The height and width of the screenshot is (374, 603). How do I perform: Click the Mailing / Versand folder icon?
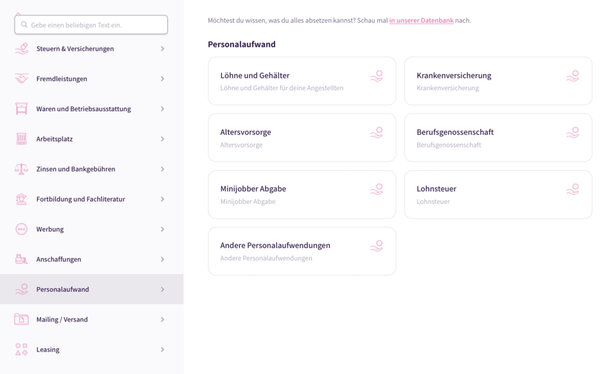(x=22, y=319)
